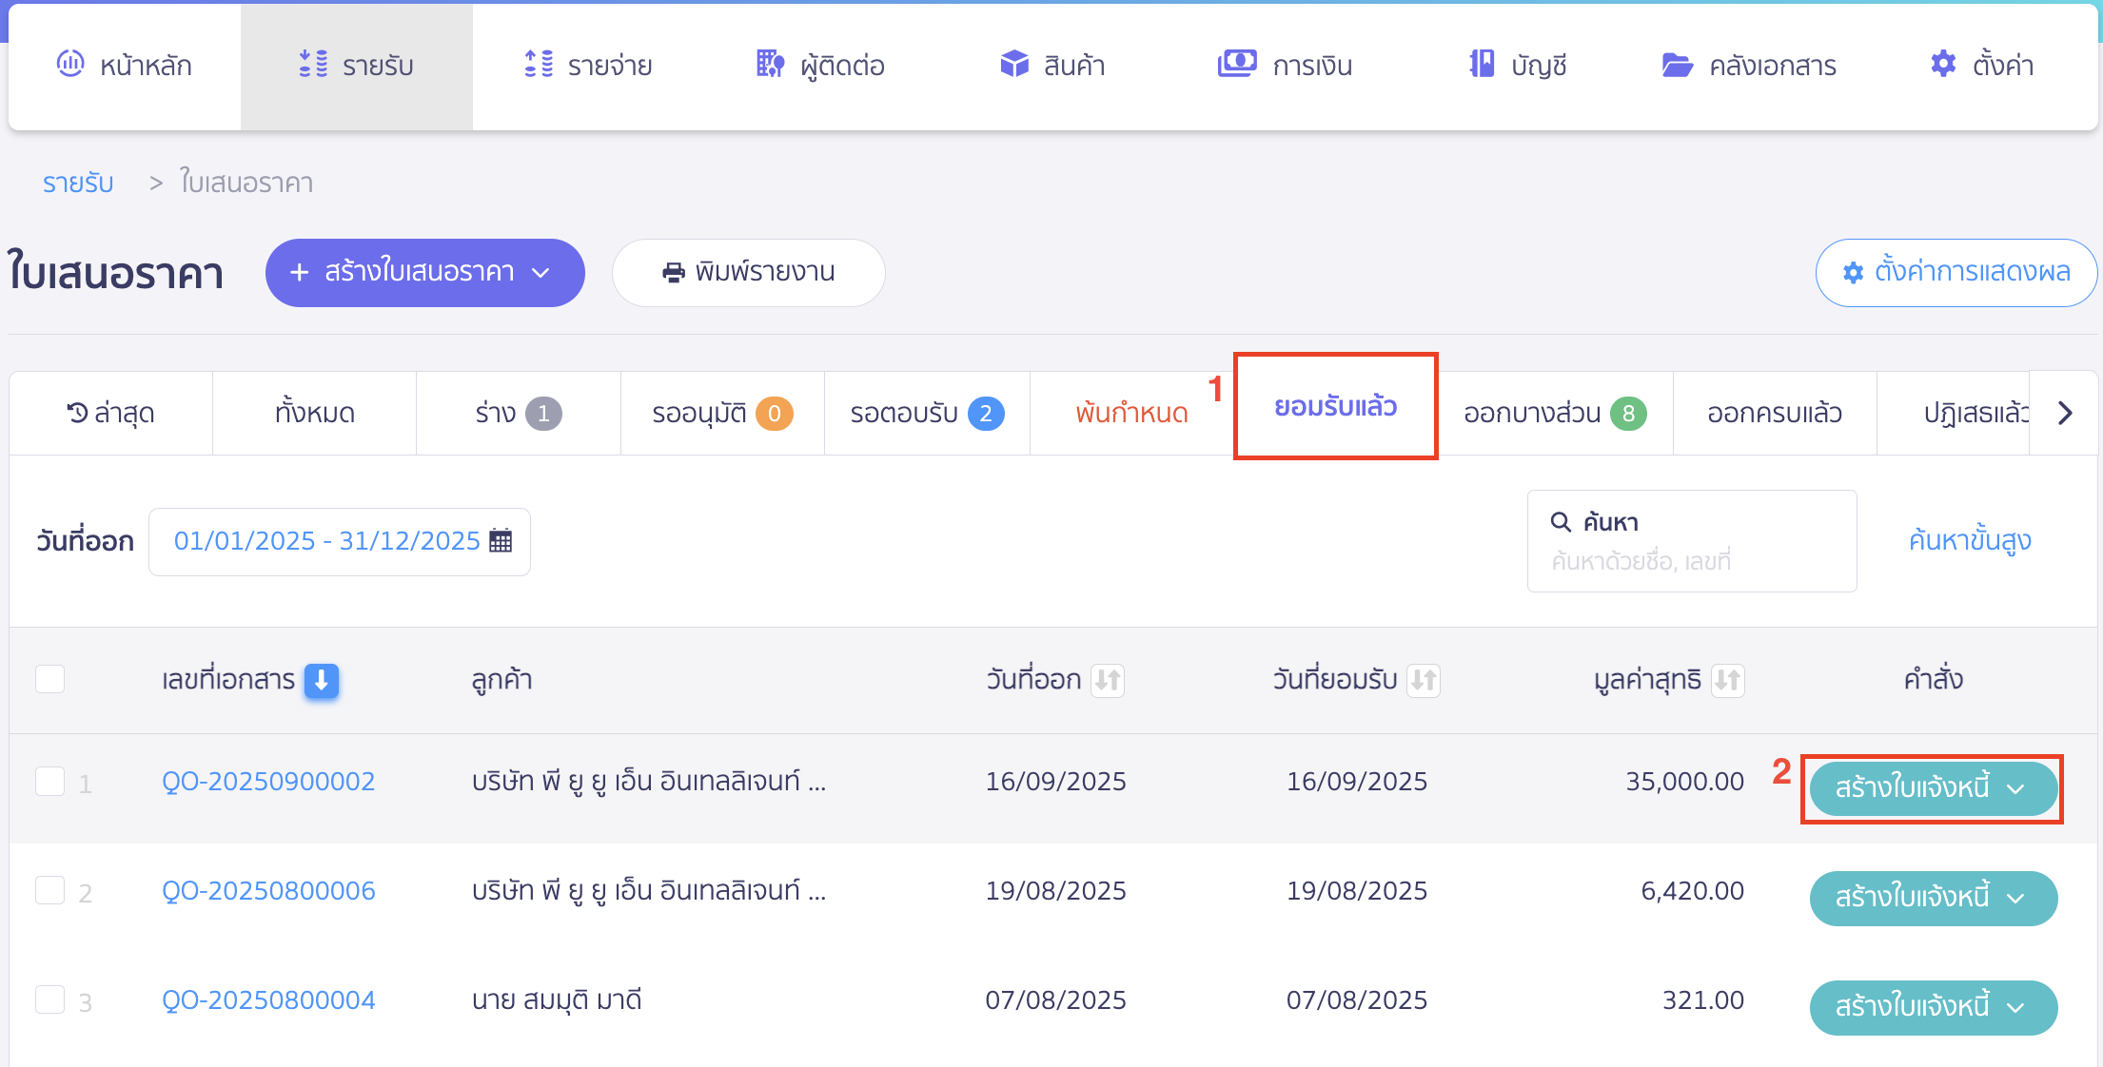Check the box for row QO-20250800006
The width and height of the screenshot is (2103, 1067).
click(50, 890)
